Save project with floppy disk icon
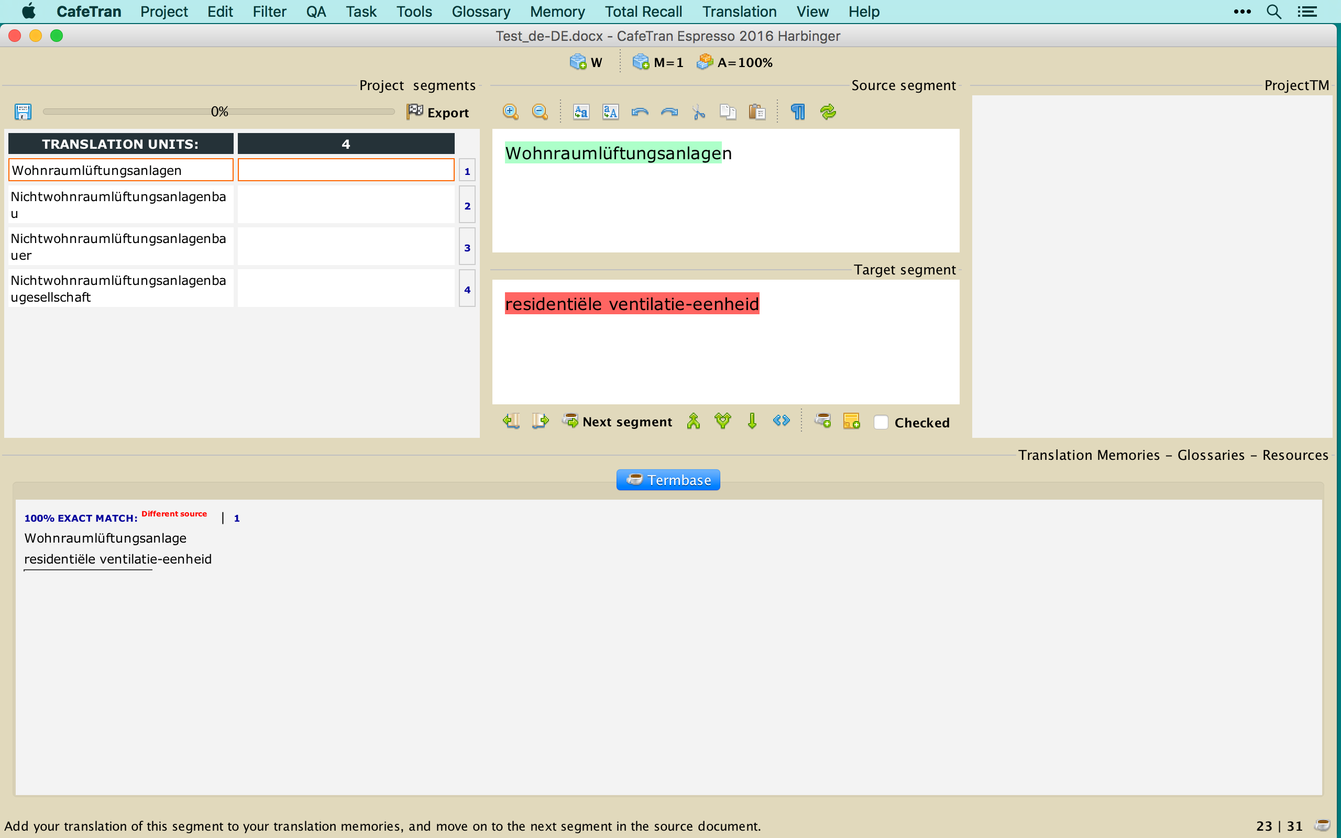 point(23,112)
